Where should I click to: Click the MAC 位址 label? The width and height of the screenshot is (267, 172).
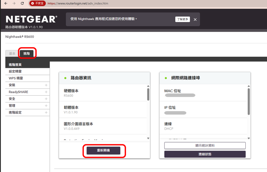point(173,91)
